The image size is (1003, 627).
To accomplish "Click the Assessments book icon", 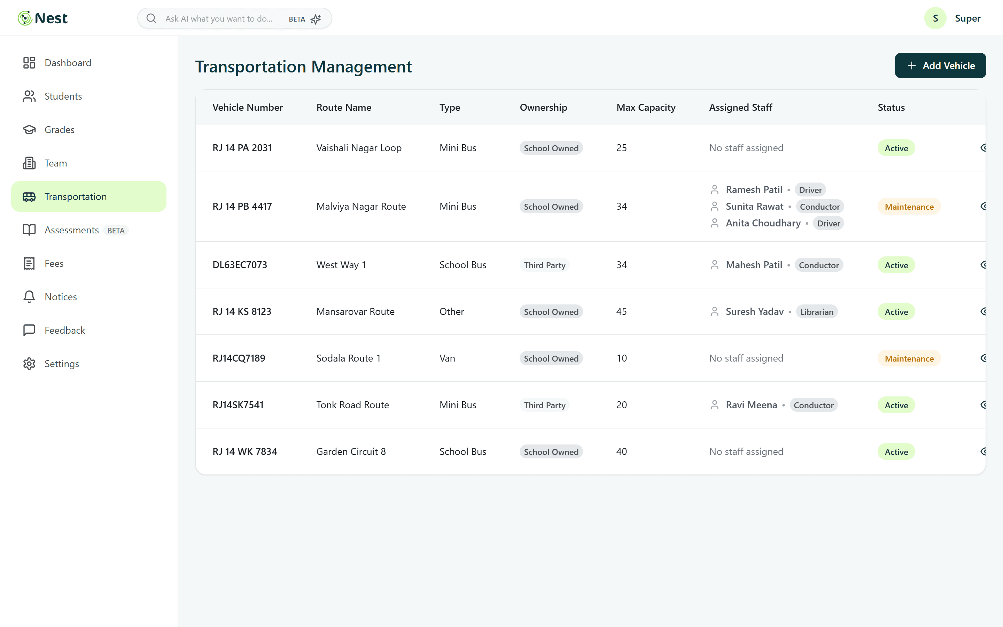I will tap(29, 230).
